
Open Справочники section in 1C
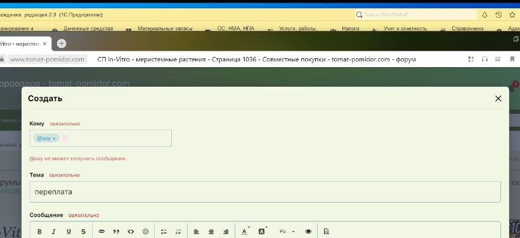(x=467, y=28)
